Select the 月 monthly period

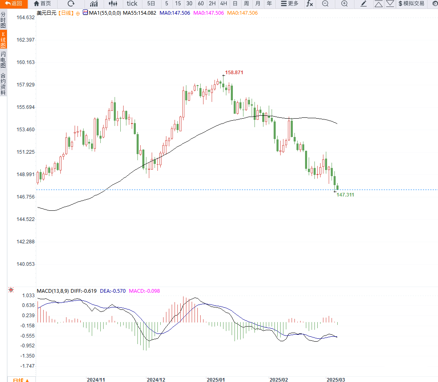click(x=258, y=4)
